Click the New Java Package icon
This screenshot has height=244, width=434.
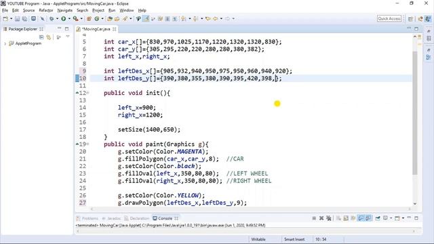point(89,18)
